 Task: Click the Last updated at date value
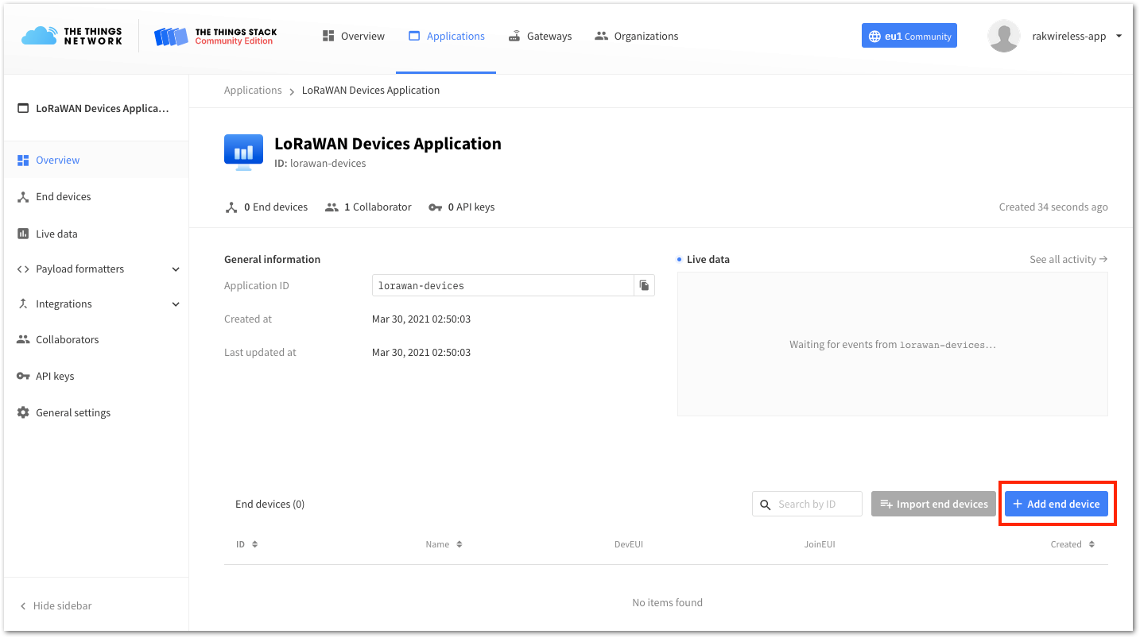(421, 352)
